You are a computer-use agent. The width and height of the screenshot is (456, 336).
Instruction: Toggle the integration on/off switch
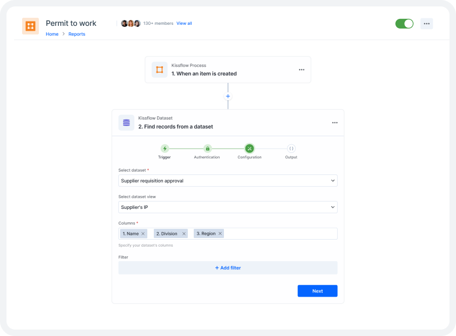(x=404, y=24)
